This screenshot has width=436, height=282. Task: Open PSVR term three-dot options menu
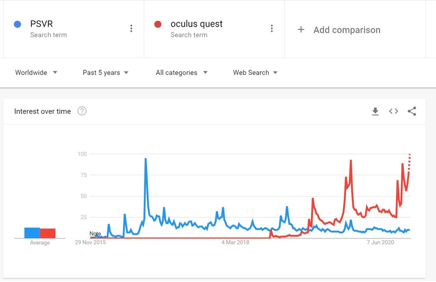coord(131,28)
